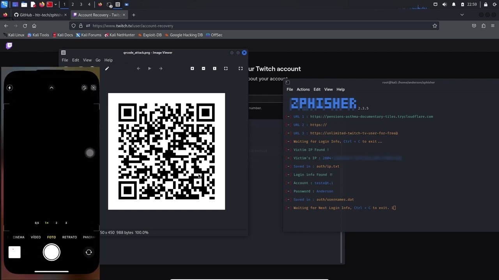Click Twitch logo on page

point(9,45)
